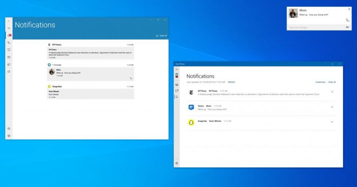Open the Photos icon in the Your Phone sidebar
The image size is (357, 187).
(177, 85)
